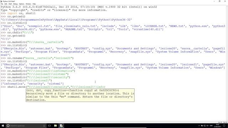Click the 'import os, shutil' line
This screenshot has height=128, width=228.
click(18, 14)
